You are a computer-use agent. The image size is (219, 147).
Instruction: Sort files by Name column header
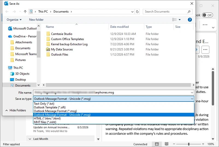point(50,27)
